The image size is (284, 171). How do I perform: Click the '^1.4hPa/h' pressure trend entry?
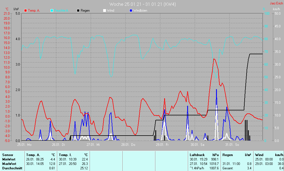tap(197, 168)
